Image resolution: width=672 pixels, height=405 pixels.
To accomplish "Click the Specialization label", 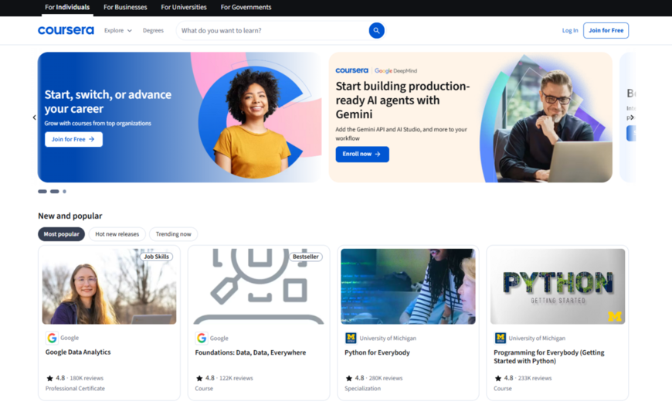I will click(x=362, y=388).
